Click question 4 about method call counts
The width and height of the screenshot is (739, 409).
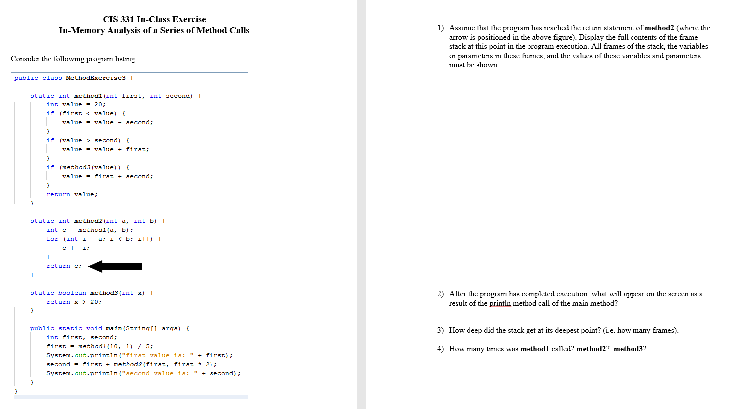tap(542, 349)
